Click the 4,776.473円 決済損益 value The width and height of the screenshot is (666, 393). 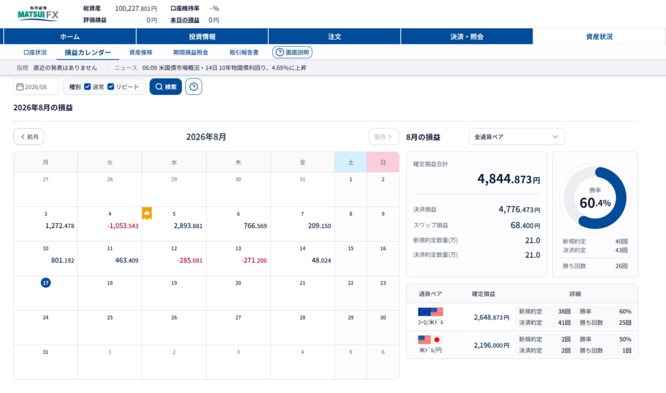coord(519,209)
